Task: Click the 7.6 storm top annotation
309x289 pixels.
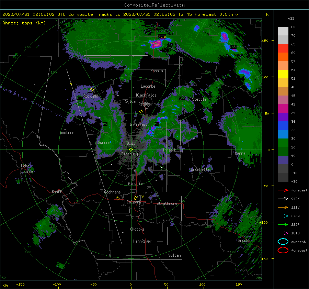Action: [162, 36]
